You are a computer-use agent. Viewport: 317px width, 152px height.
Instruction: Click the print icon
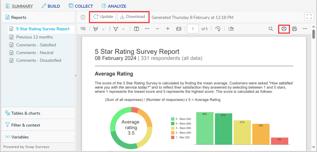click(284, 29)
